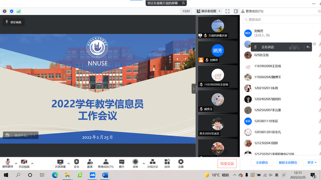The height and width of the screenshot is (180, 321).
Task: Open breakout rooms (分组讨论) icon
Action: (x=152, y=162)
